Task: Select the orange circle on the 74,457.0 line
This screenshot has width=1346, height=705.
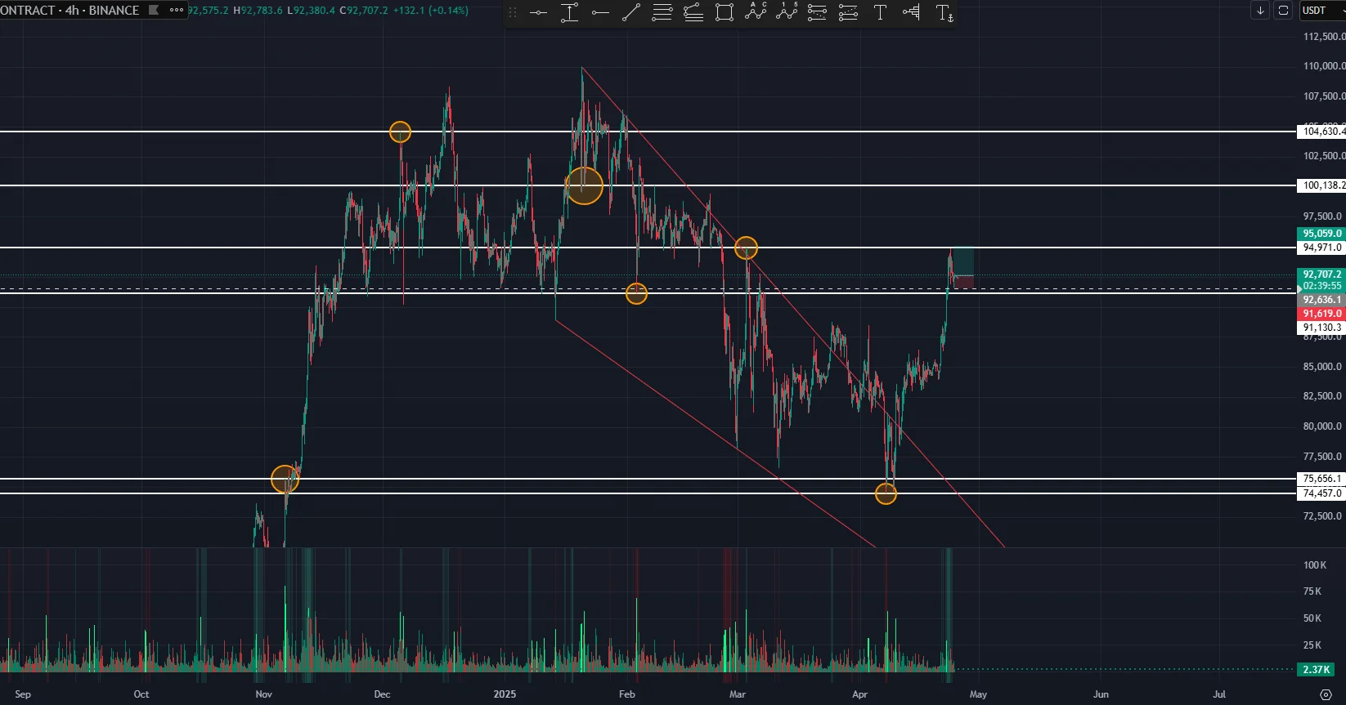Action: (x=886, y=493)
